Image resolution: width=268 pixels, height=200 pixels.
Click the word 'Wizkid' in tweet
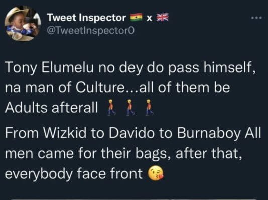pyautogui.click(x=65, y=133)
